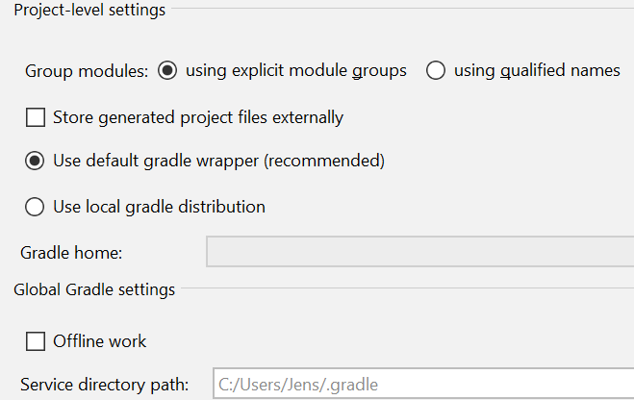Click the 'using qualified names' label text
This screenshot has height=400, width=634.
537,71
